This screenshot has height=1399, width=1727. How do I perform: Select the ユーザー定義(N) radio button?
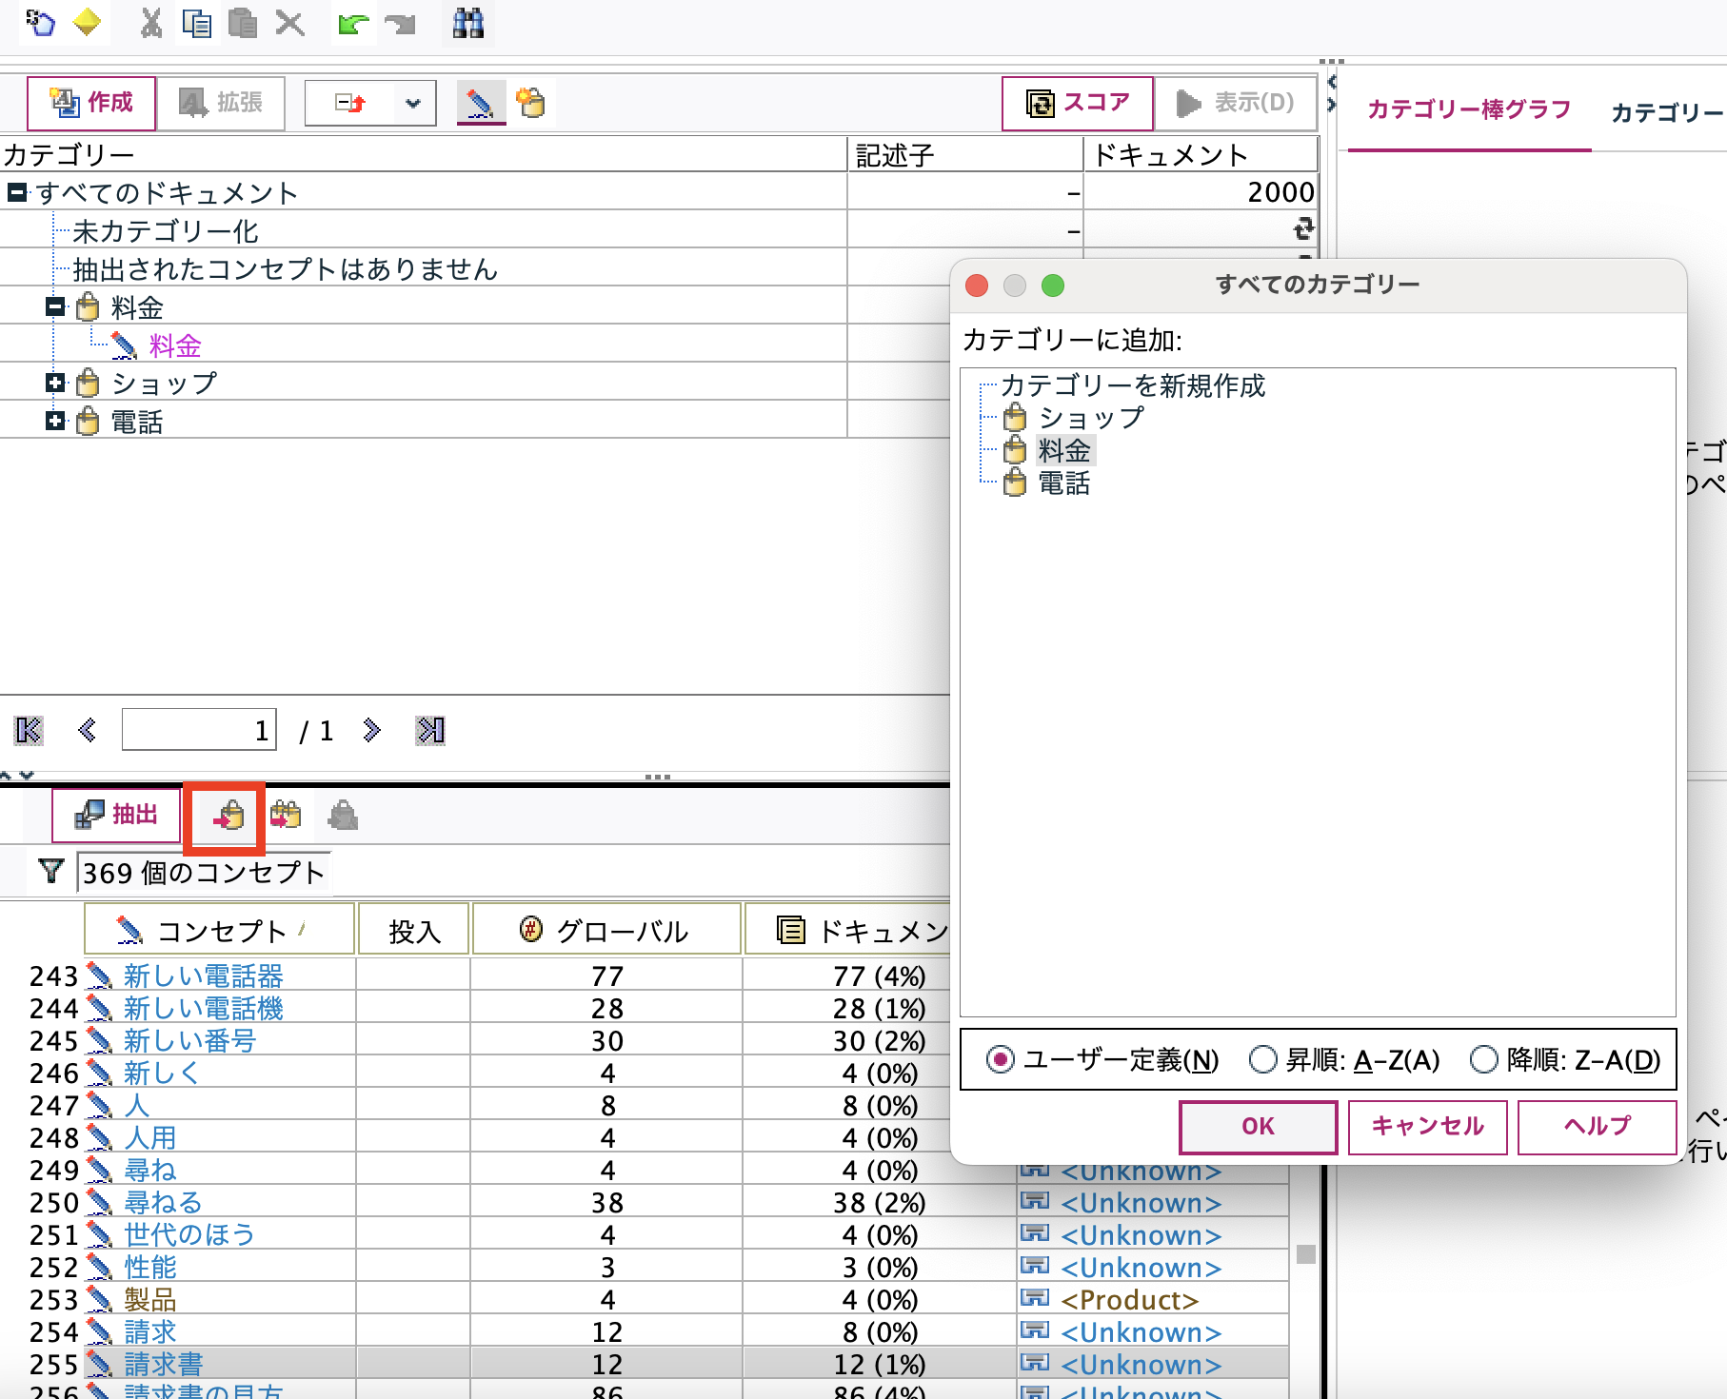1000,1059
